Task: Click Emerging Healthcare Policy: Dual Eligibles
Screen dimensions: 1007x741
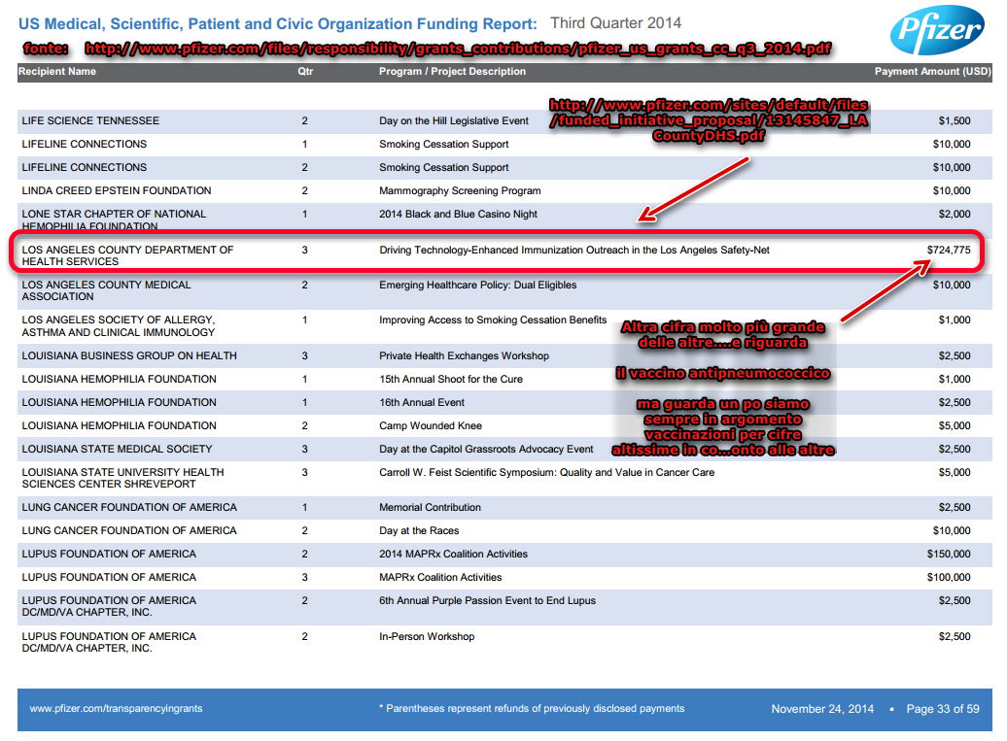Action: coord(478,285)
